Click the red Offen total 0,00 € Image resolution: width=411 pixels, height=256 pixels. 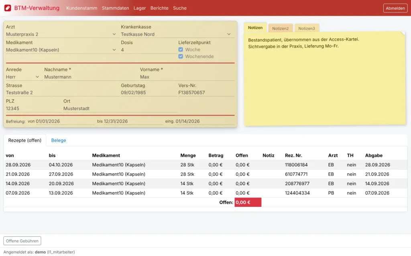248,202
